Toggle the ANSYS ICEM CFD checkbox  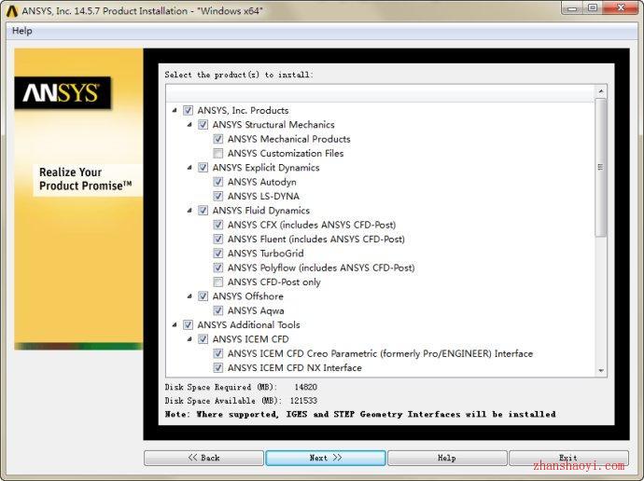click(x=203, y=339)
